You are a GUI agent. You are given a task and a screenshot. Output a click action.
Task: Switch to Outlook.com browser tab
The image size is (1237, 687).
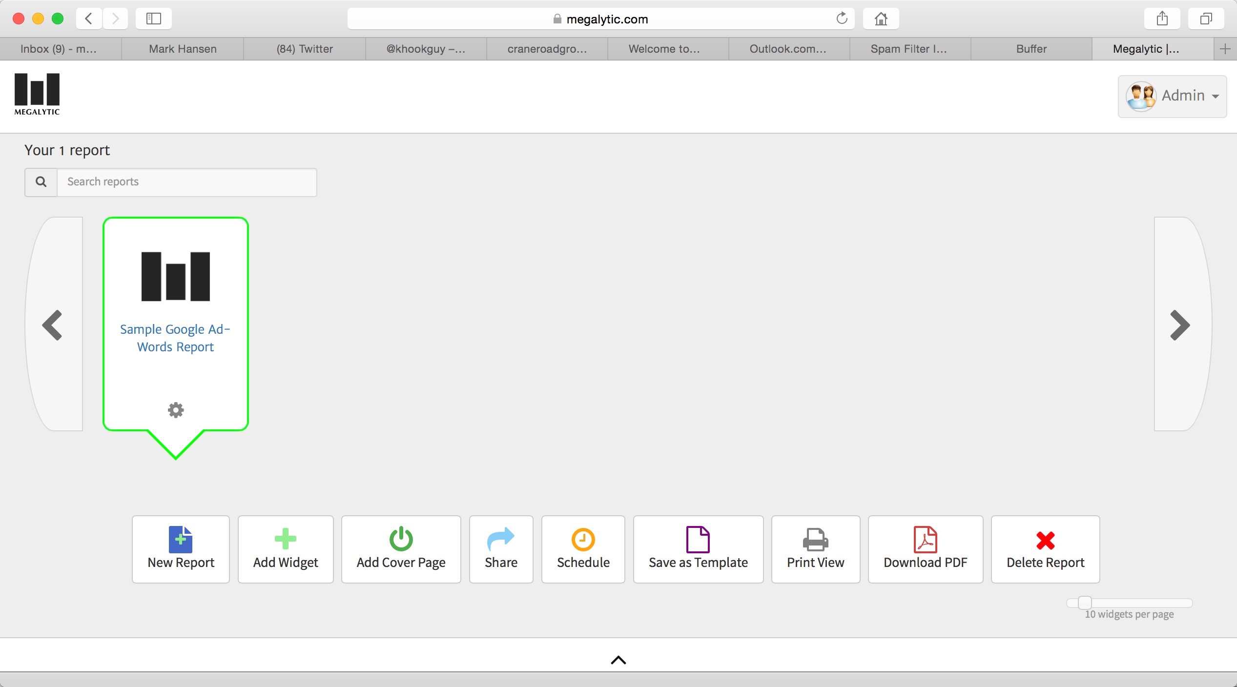(x=789, y=49)
